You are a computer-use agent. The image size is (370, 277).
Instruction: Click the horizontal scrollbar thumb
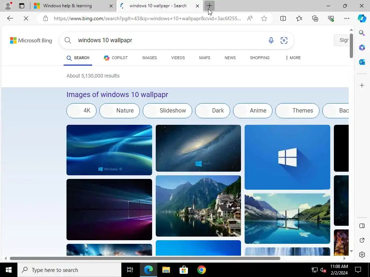click(145, 258)
